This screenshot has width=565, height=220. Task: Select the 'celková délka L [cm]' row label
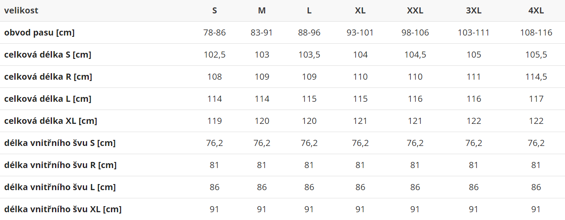coord(48,99)
